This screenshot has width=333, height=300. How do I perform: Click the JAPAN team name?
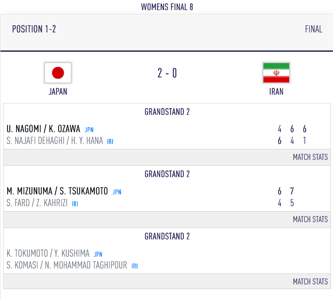(58, 91)
